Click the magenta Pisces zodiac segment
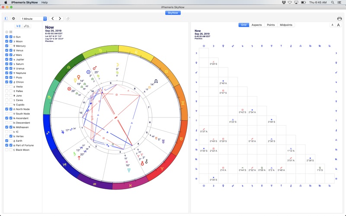 pos(130,186)
